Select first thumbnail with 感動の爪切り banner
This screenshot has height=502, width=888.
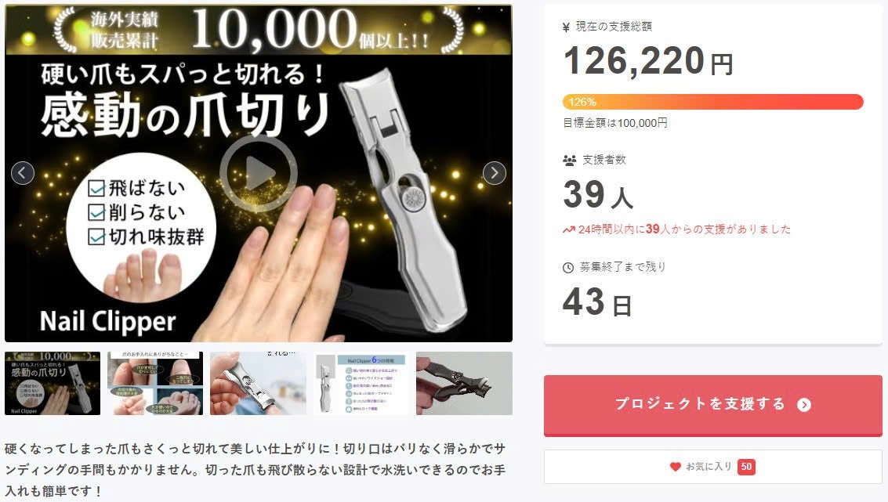point(53,383)
